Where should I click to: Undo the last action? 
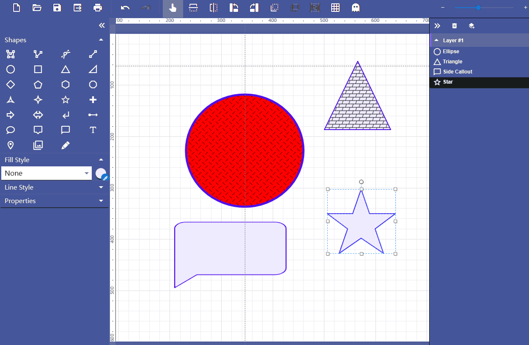pos(125,8)
